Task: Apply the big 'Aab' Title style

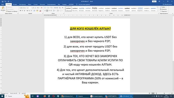Action: 95,9
